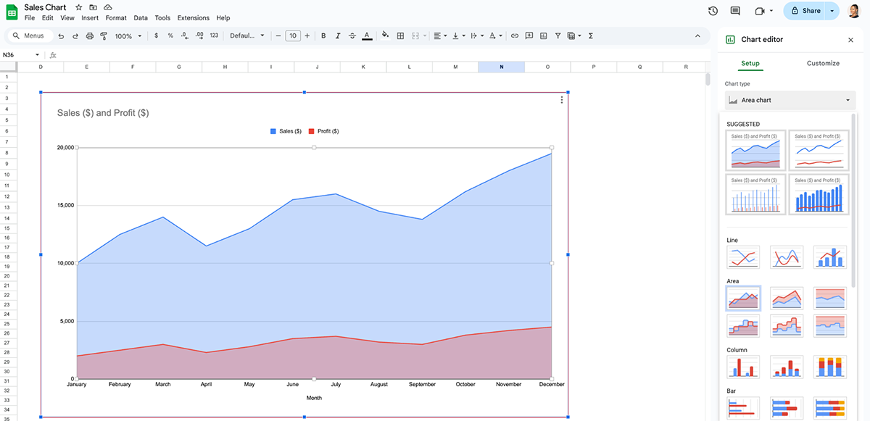Insert a link from the toolbar
The height and width of the screenshot is (421, 870).
pos(514,35)
